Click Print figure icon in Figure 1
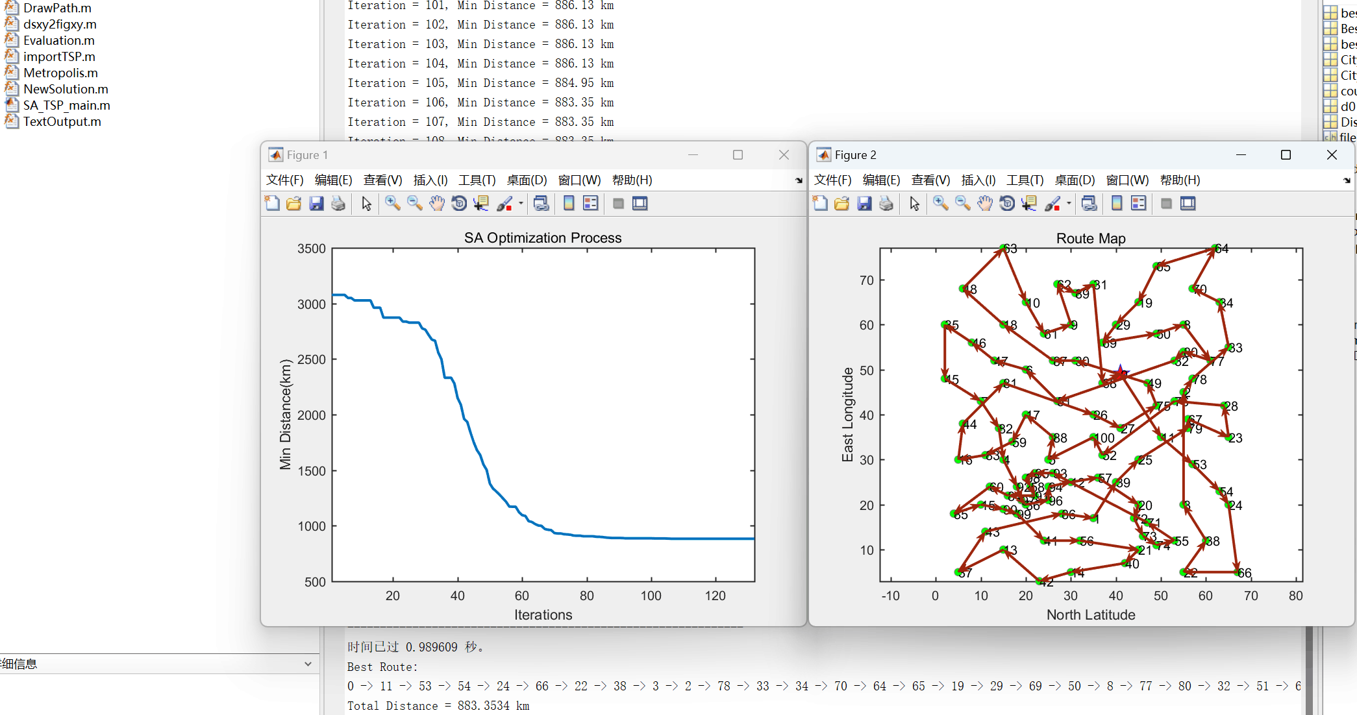Image resolution: width=1357 pixels, height=715 pixels. pos(338,204)
